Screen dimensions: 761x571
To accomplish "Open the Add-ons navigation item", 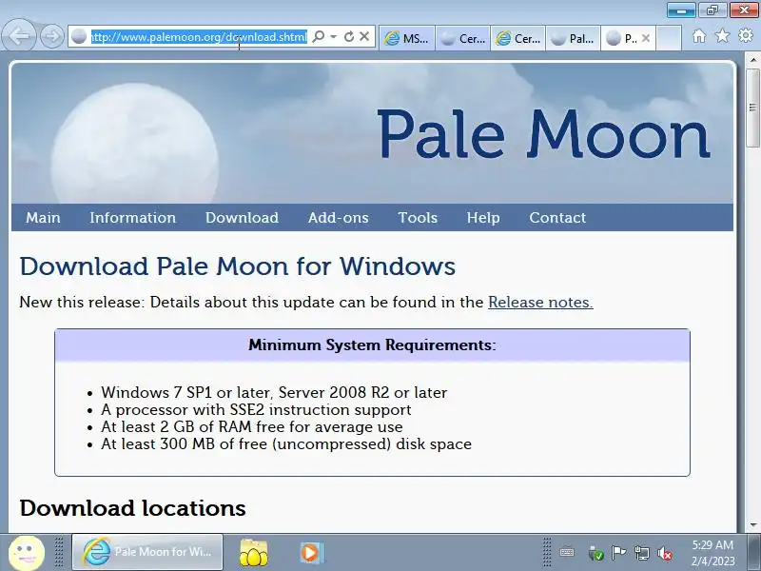I will (339, 218).
